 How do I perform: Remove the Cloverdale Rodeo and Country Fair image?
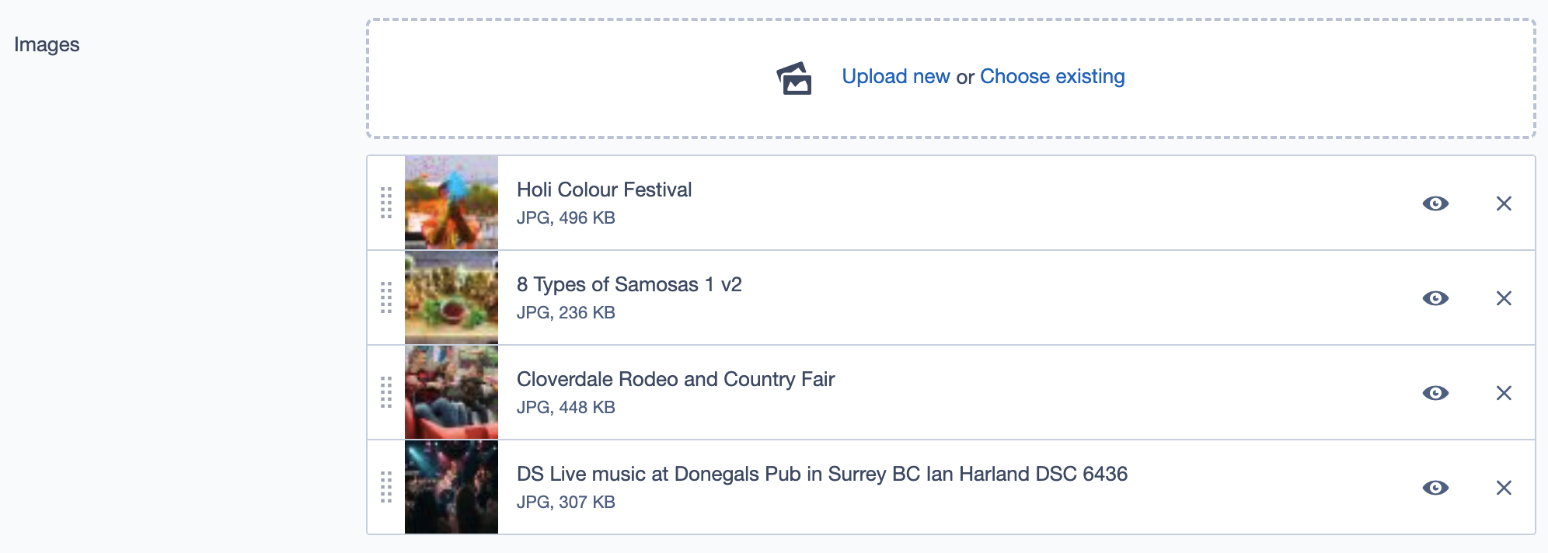click(x=1504, y=393)
